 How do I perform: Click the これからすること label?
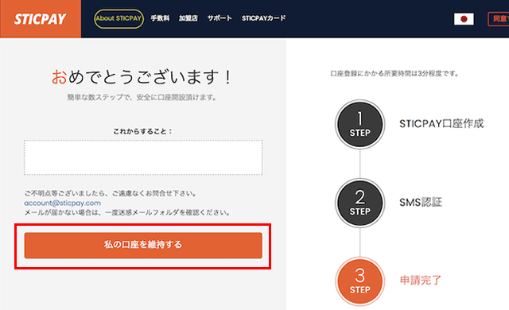click(x=142, y=131)
